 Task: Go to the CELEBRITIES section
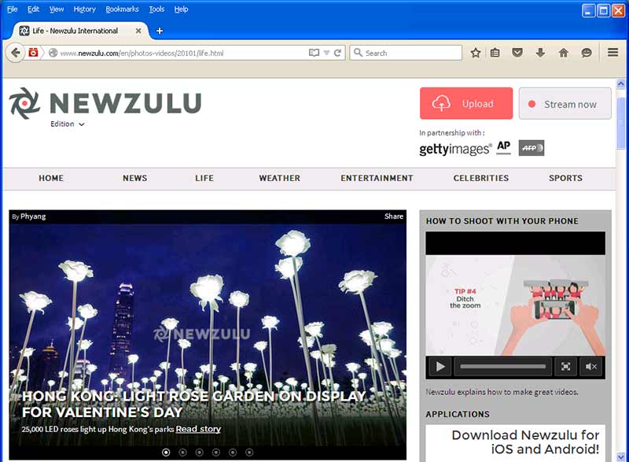click(481, 178)
